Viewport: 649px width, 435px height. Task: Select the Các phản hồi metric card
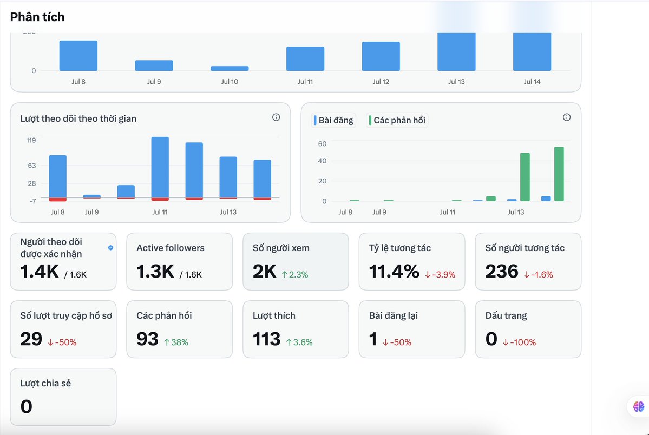180,329
